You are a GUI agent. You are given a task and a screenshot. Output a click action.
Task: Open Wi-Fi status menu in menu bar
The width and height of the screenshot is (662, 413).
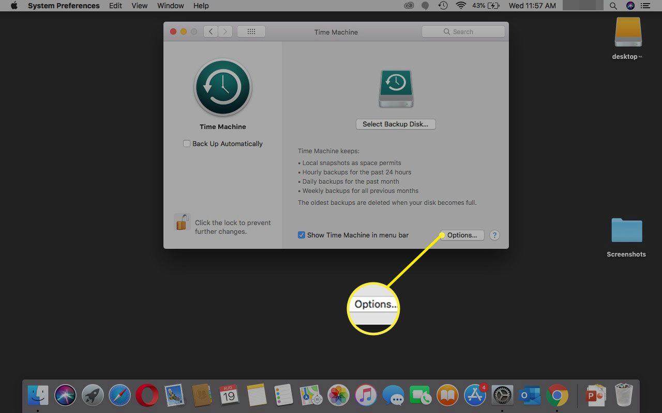click(x=460, y=6)
